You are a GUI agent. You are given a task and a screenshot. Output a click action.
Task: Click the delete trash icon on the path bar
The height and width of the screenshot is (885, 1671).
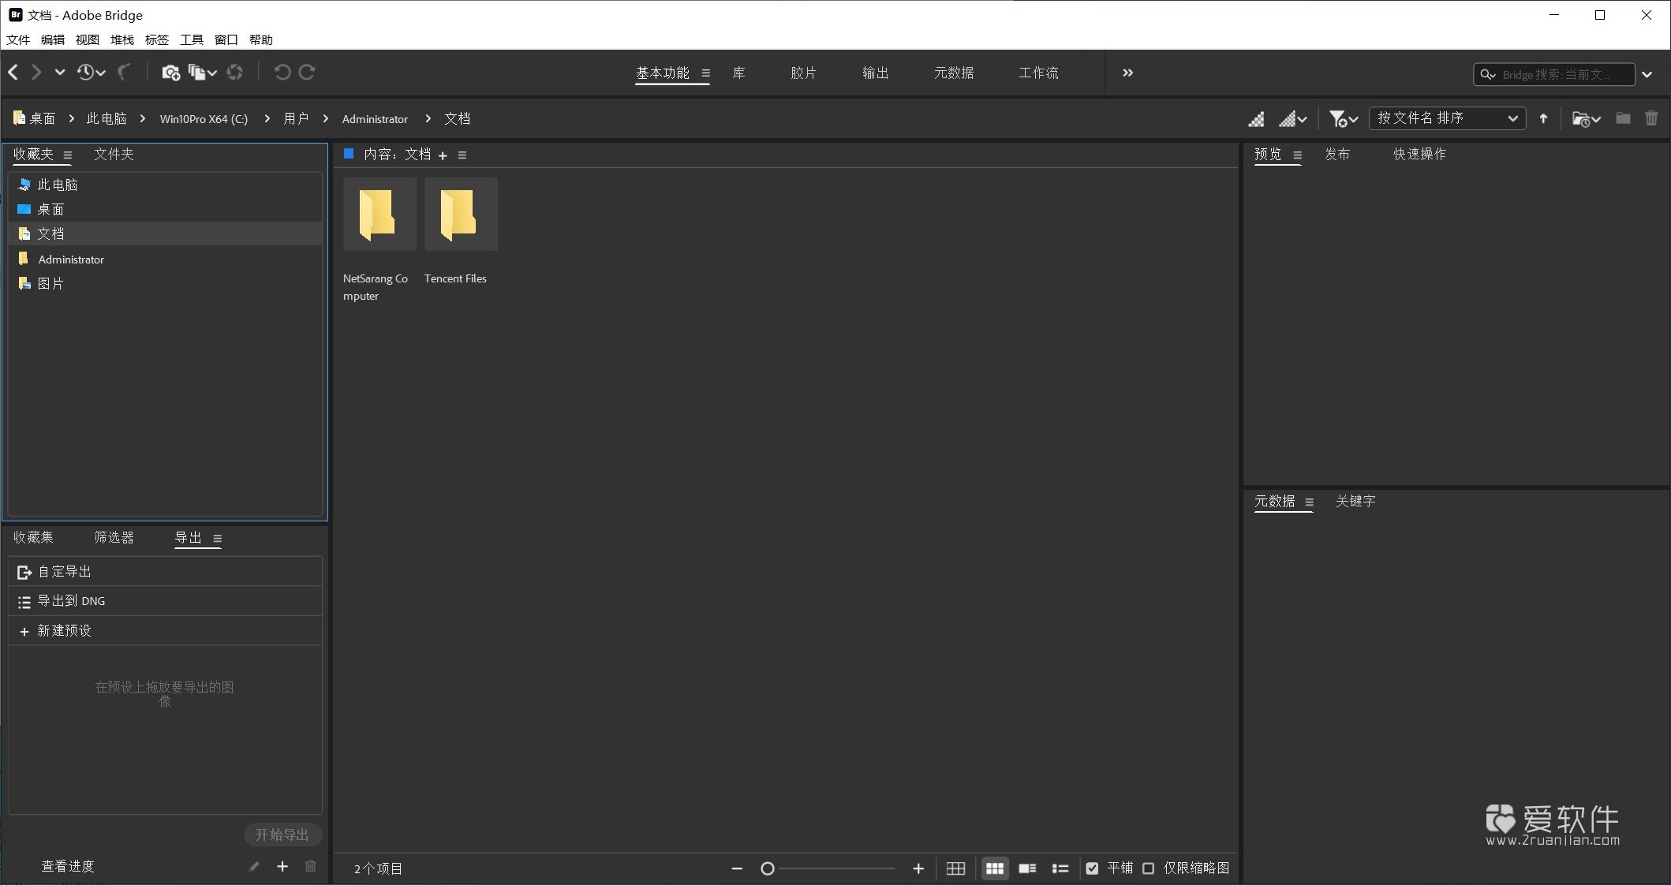pyautogui.click(x=1651, y=118)
